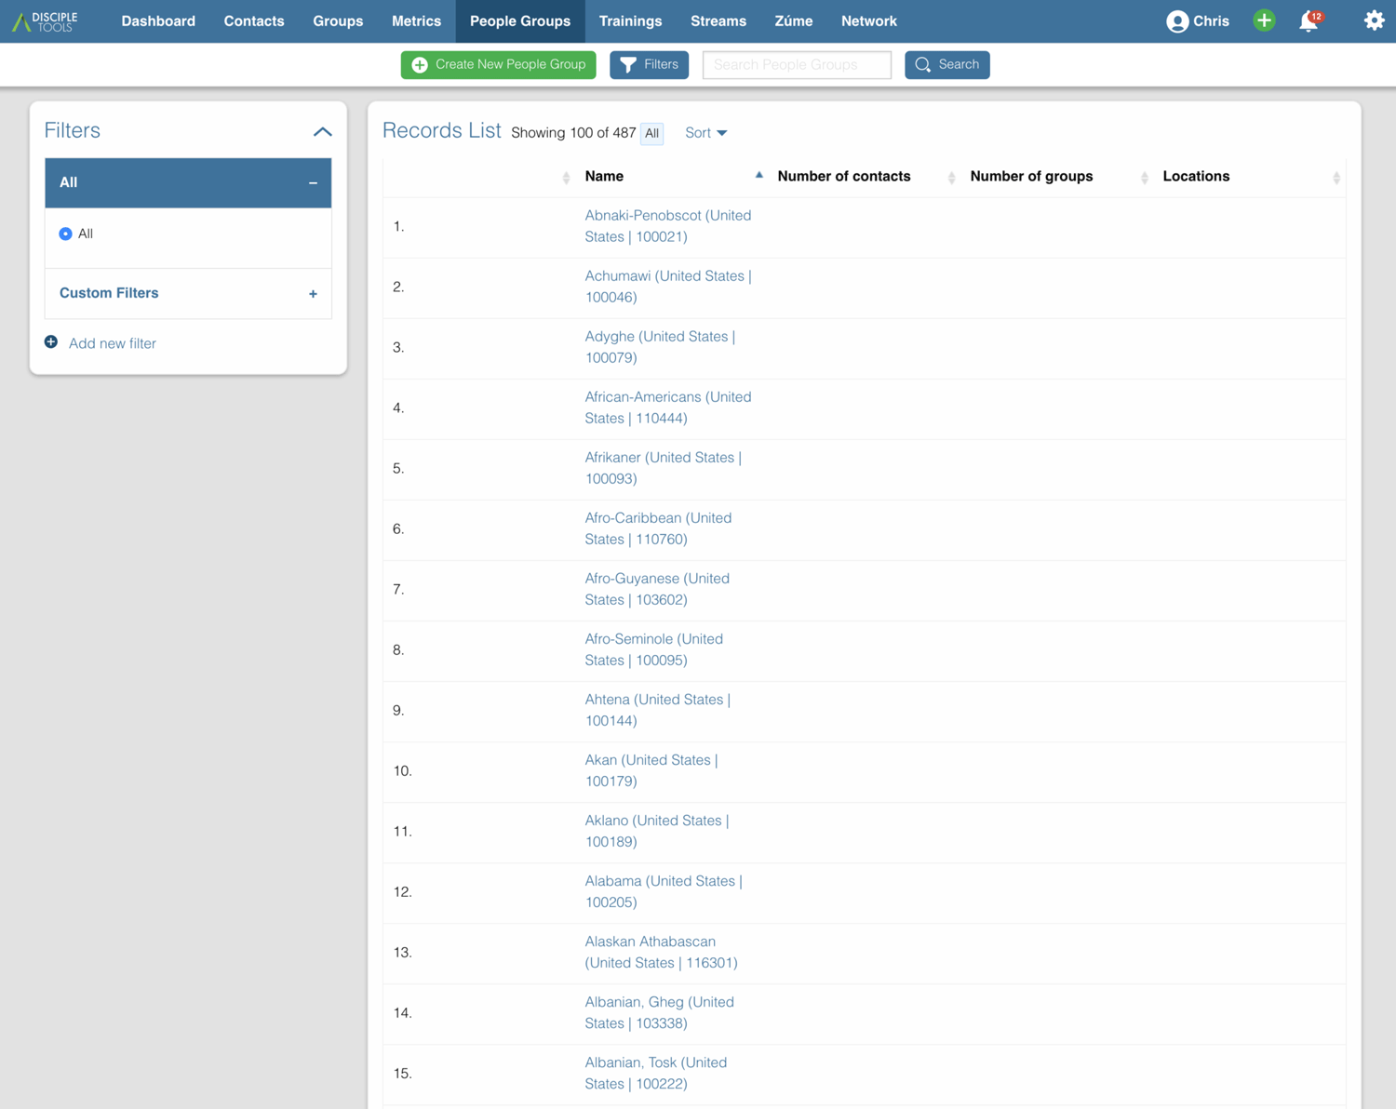Go to Dashboard tab
The width and height of the screenshot is (1396, 1109).
point(158,20)
